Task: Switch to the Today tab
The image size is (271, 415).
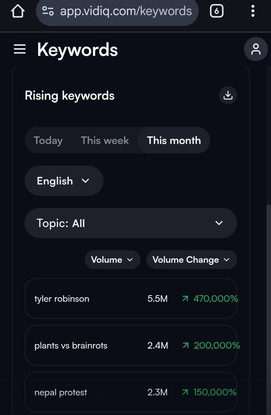Action: (x=48, y=140)
